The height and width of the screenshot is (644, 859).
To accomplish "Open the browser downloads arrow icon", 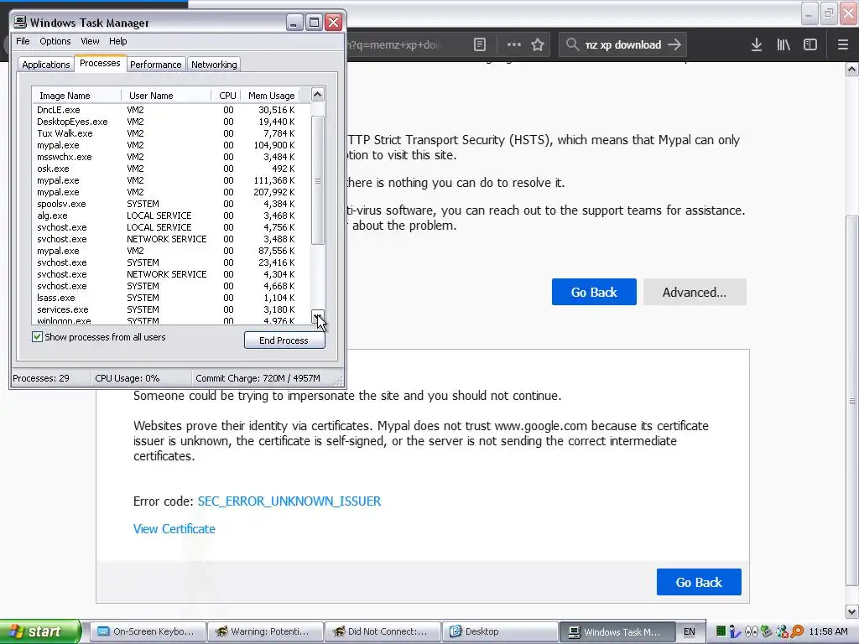I will coord(756,44).
